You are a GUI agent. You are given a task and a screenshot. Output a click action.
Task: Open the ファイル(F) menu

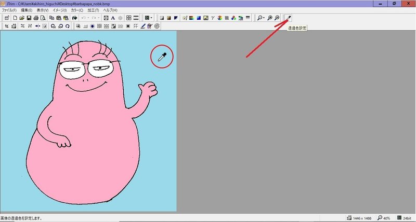pyautogui.click(x=9, y=10)
